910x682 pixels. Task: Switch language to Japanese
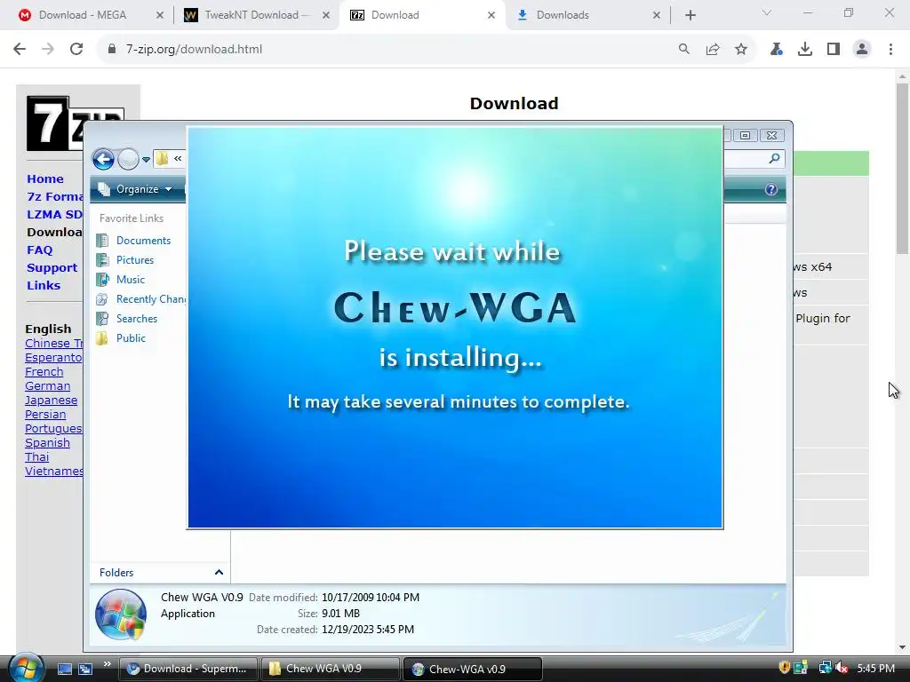click(51, 400)
